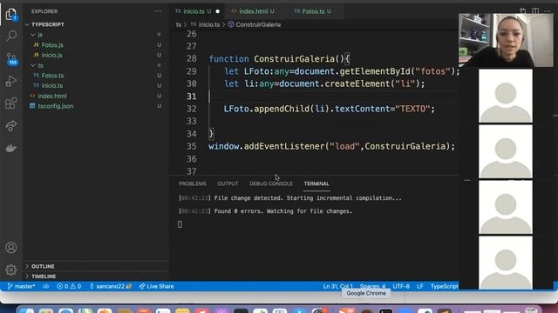The image size is (558, 313).
Task: Click line number 28 in gutter
Action: (x=192, y=58)
